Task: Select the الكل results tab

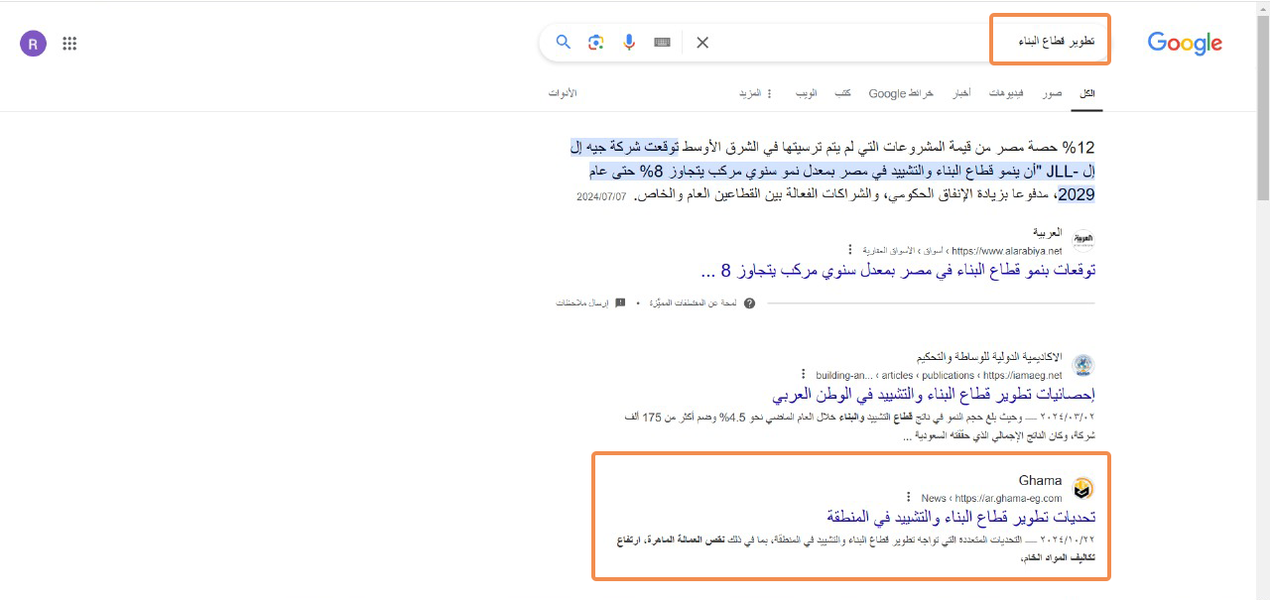Action: coord(1087,93)
